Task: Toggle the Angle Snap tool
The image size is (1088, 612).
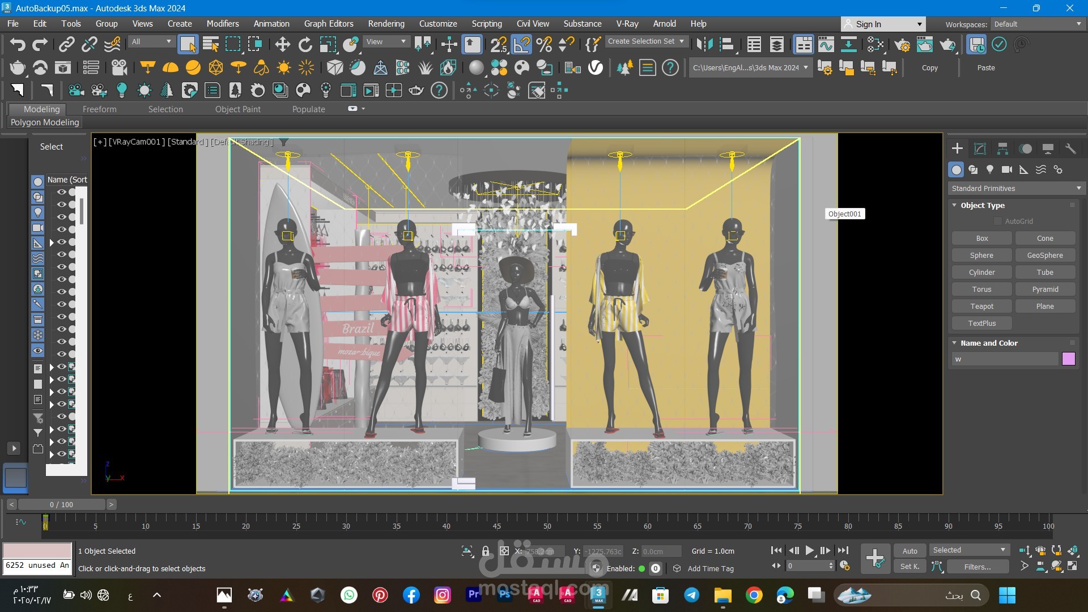Action: [x=521, y=44]
